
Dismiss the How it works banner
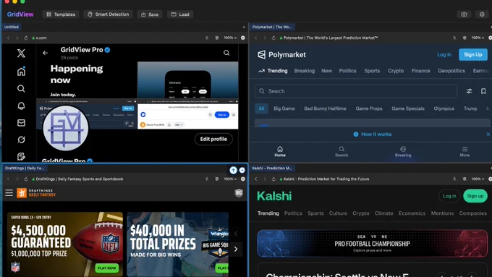pos(488,135)
